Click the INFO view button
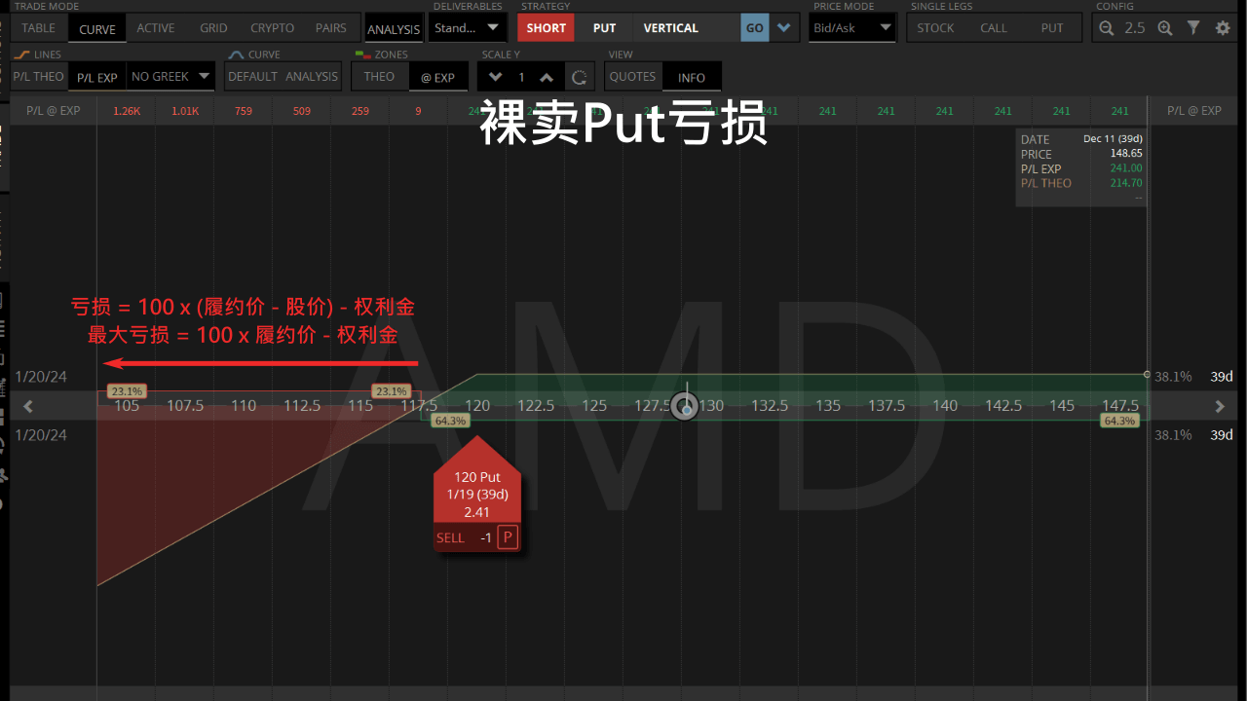This screenshot has height=701, width=1247. pos(692,76)
